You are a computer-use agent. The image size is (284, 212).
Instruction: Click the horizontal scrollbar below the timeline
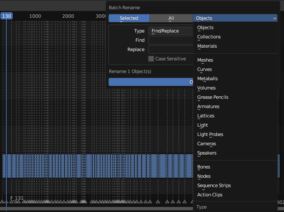point(97,209)
